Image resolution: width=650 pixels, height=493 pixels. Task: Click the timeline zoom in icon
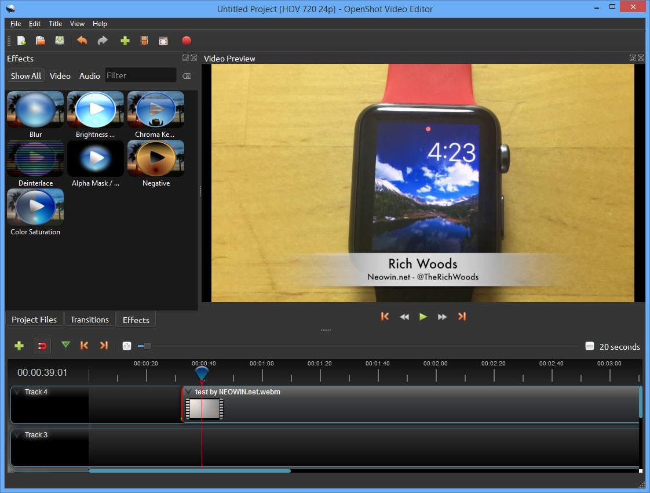127,346
